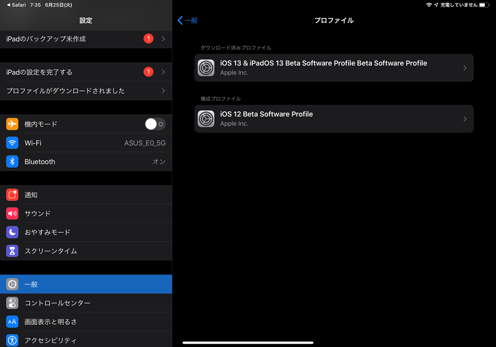This screenshot has width=496, height=347.
Task: Tap the オン Bluetooth status value
Action: 159,162
